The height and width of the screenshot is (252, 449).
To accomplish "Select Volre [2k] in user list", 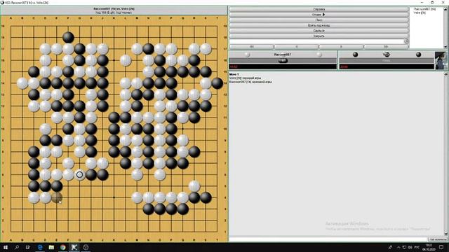I will [420, 13].
